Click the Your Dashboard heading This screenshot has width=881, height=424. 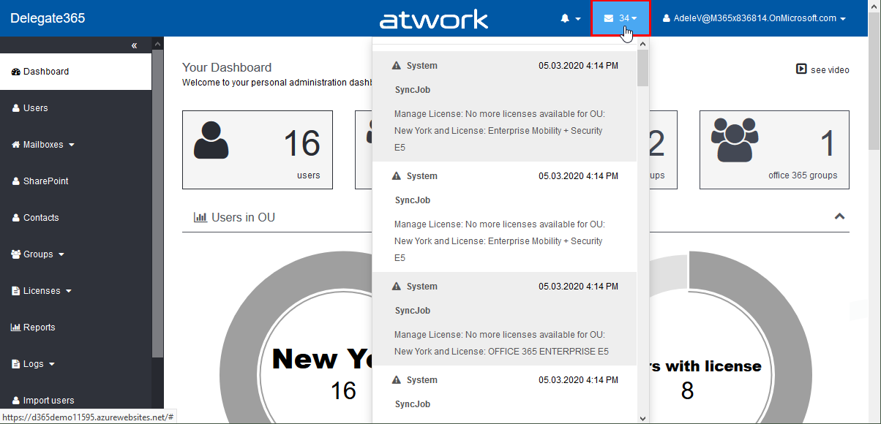(x=227, y=67)
